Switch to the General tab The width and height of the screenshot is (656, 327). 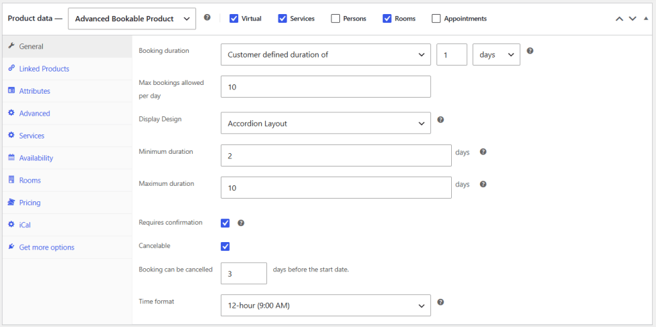point(67,46)
